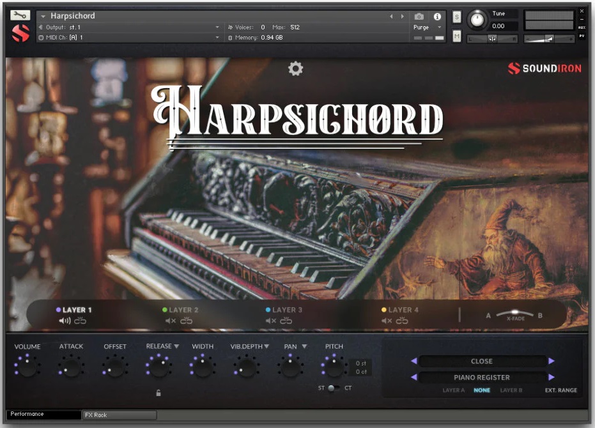Select the LAYER B option
This screenshot has height=428, width=595.
click(511, 390)
